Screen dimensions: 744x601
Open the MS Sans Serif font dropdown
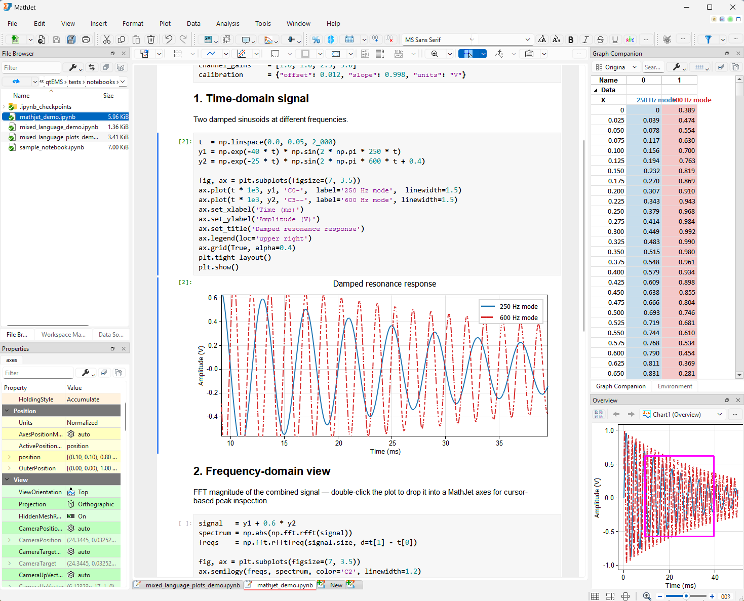pos(472,39)
